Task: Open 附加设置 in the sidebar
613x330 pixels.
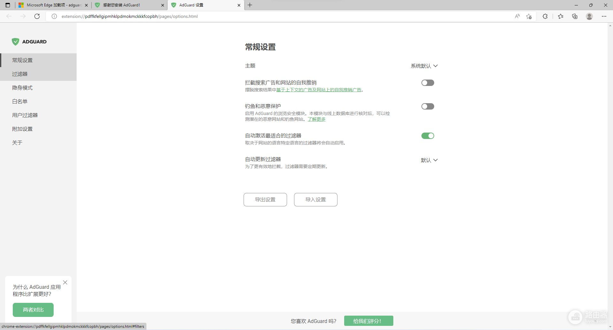Action: tap(38, 129)
